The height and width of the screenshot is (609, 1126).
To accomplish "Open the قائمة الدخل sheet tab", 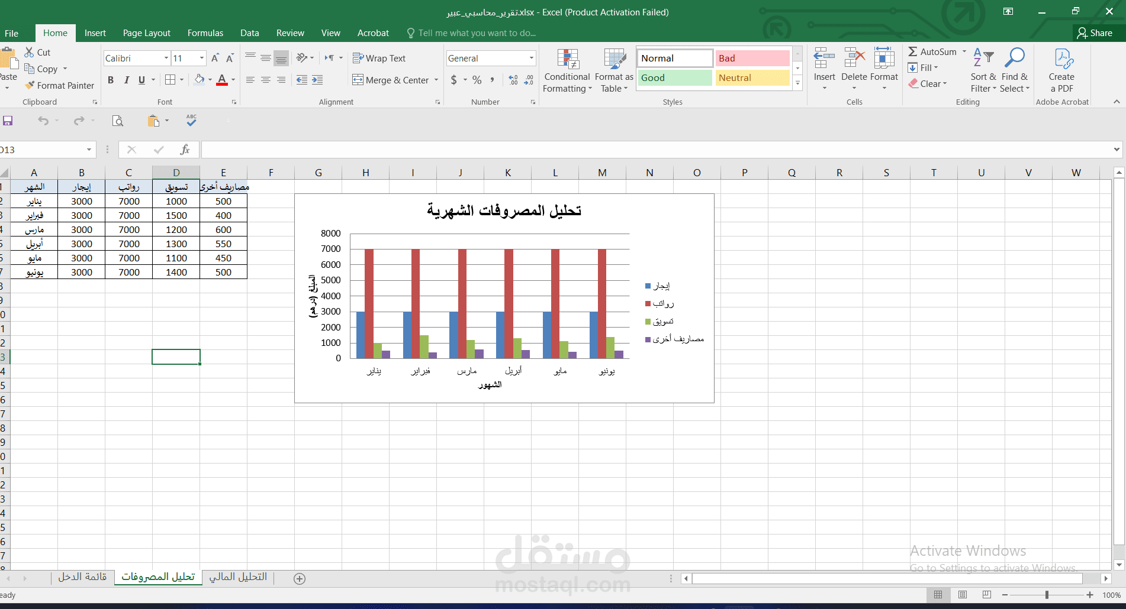I will [82, 577].
